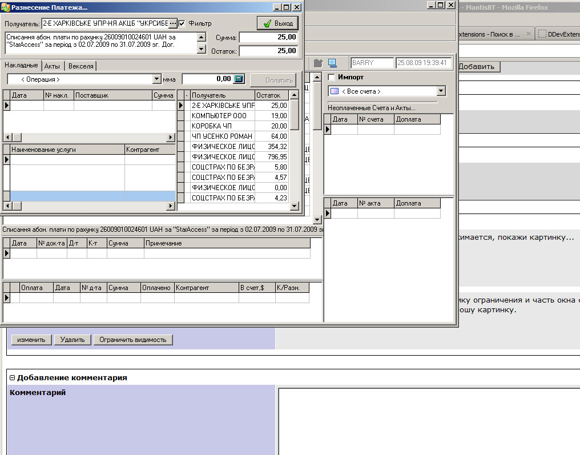Viewport: 580px width, 455px height.
Task: Click the app icon in the Разнесение Платежа title bar
Action: coord(6,7)
